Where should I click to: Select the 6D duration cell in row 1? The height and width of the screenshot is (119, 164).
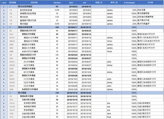[x=57, y=7]
